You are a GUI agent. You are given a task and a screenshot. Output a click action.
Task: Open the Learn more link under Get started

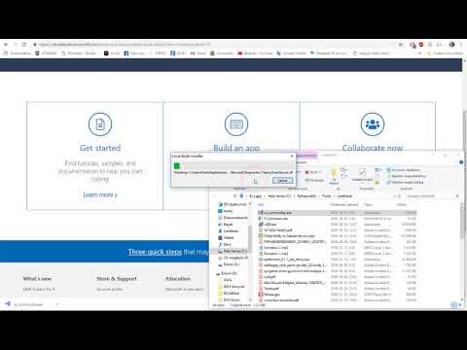click(100, 194)
